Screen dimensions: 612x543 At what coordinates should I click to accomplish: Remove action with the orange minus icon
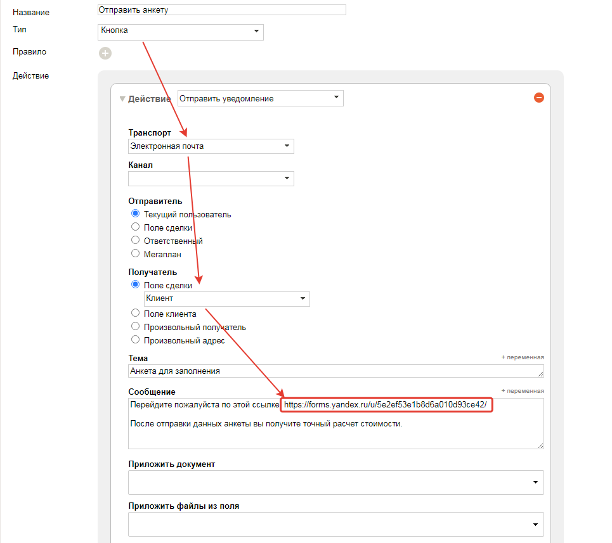click(x=538, y=98)
